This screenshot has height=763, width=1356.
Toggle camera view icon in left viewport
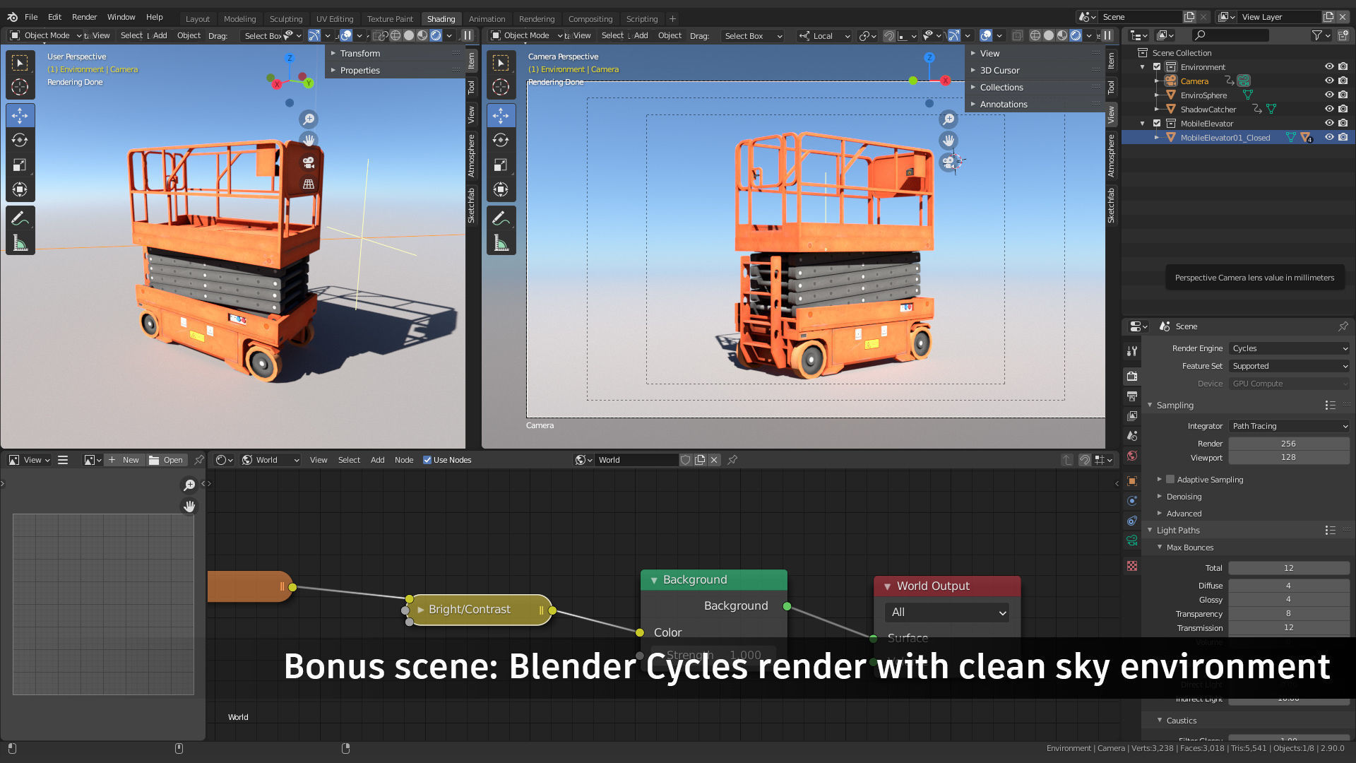(x=309, y=162)
